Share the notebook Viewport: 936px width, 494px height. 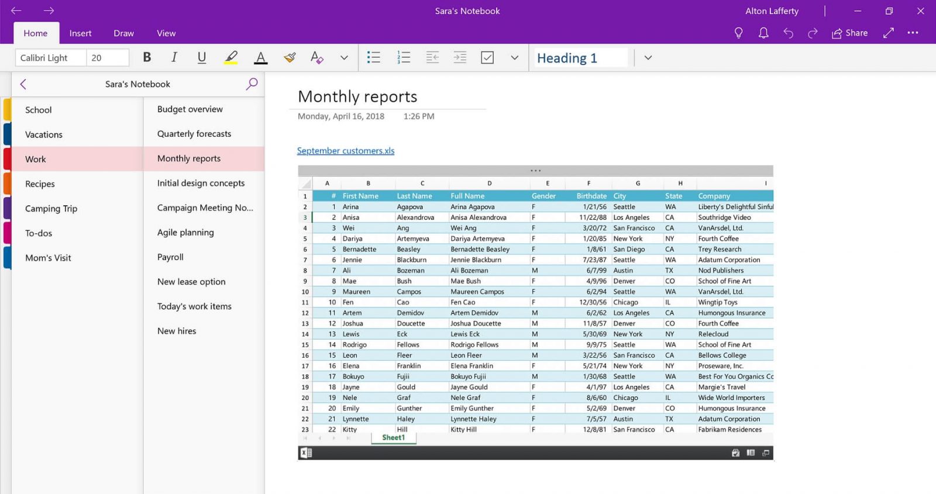(x=850, y=33)
